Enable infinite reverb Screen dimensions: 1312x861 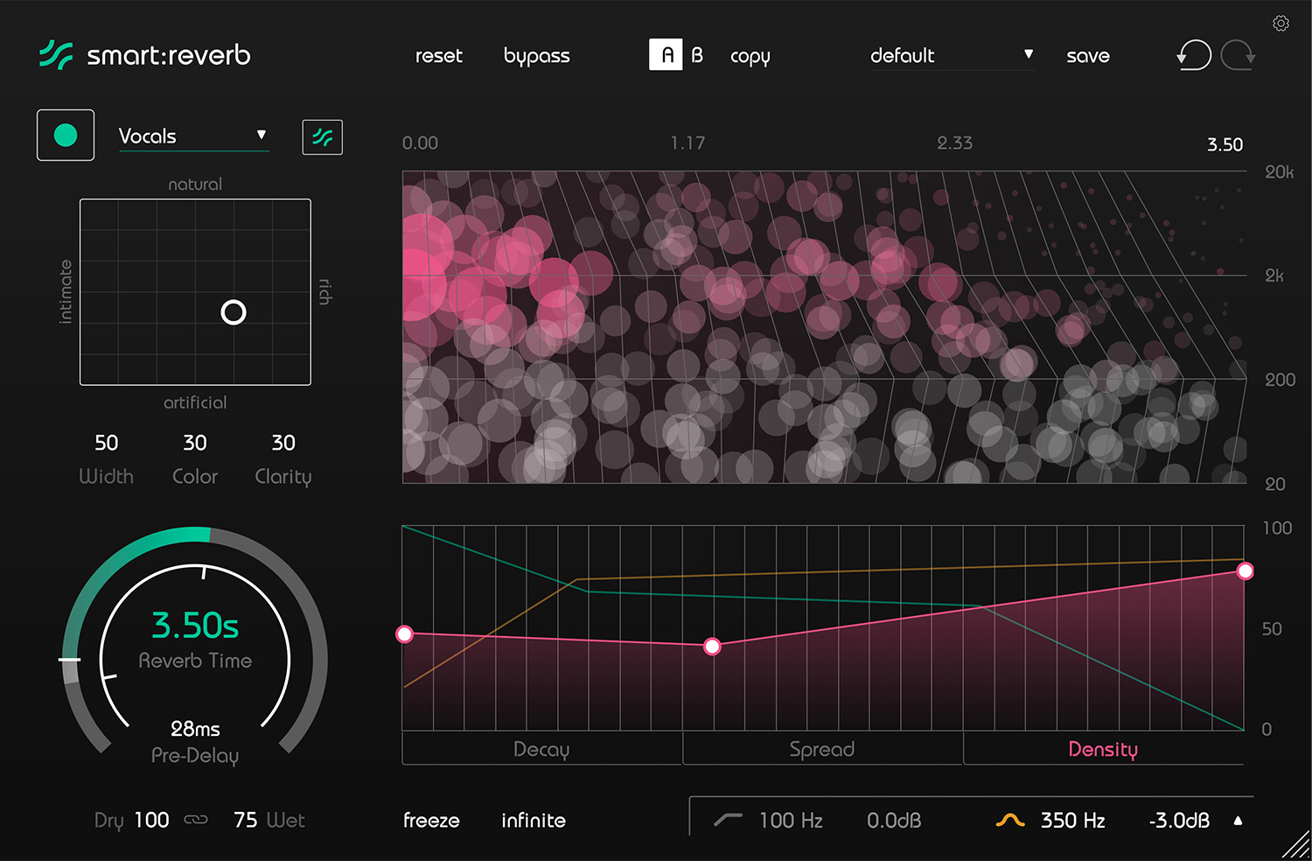click(x=534, y=820)
